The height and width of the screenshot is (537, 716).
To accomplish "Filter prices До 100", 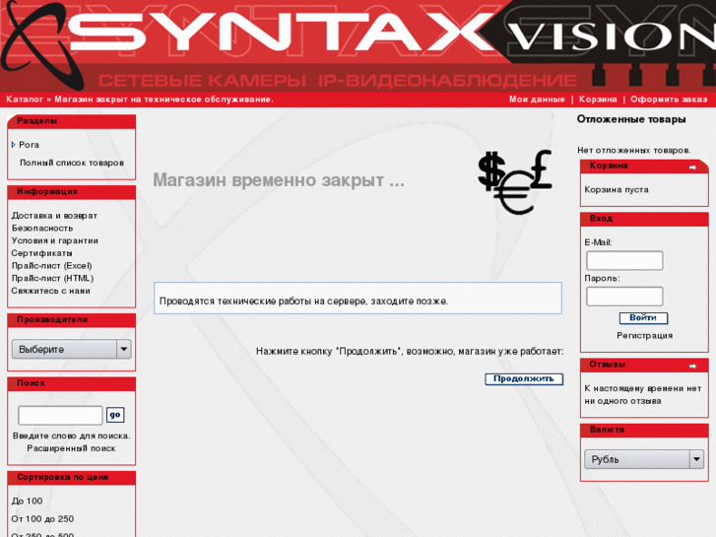I will click(27, 501).
